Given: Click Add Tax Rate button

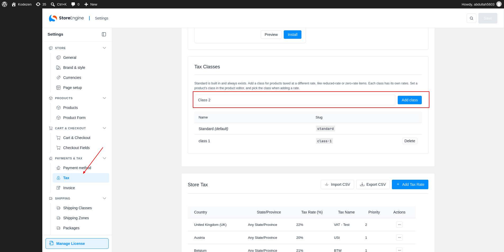Looking at the screenshot, I should click(x=410, y=184).
